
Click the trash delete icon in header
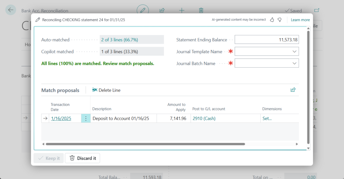tap(201, 10)
